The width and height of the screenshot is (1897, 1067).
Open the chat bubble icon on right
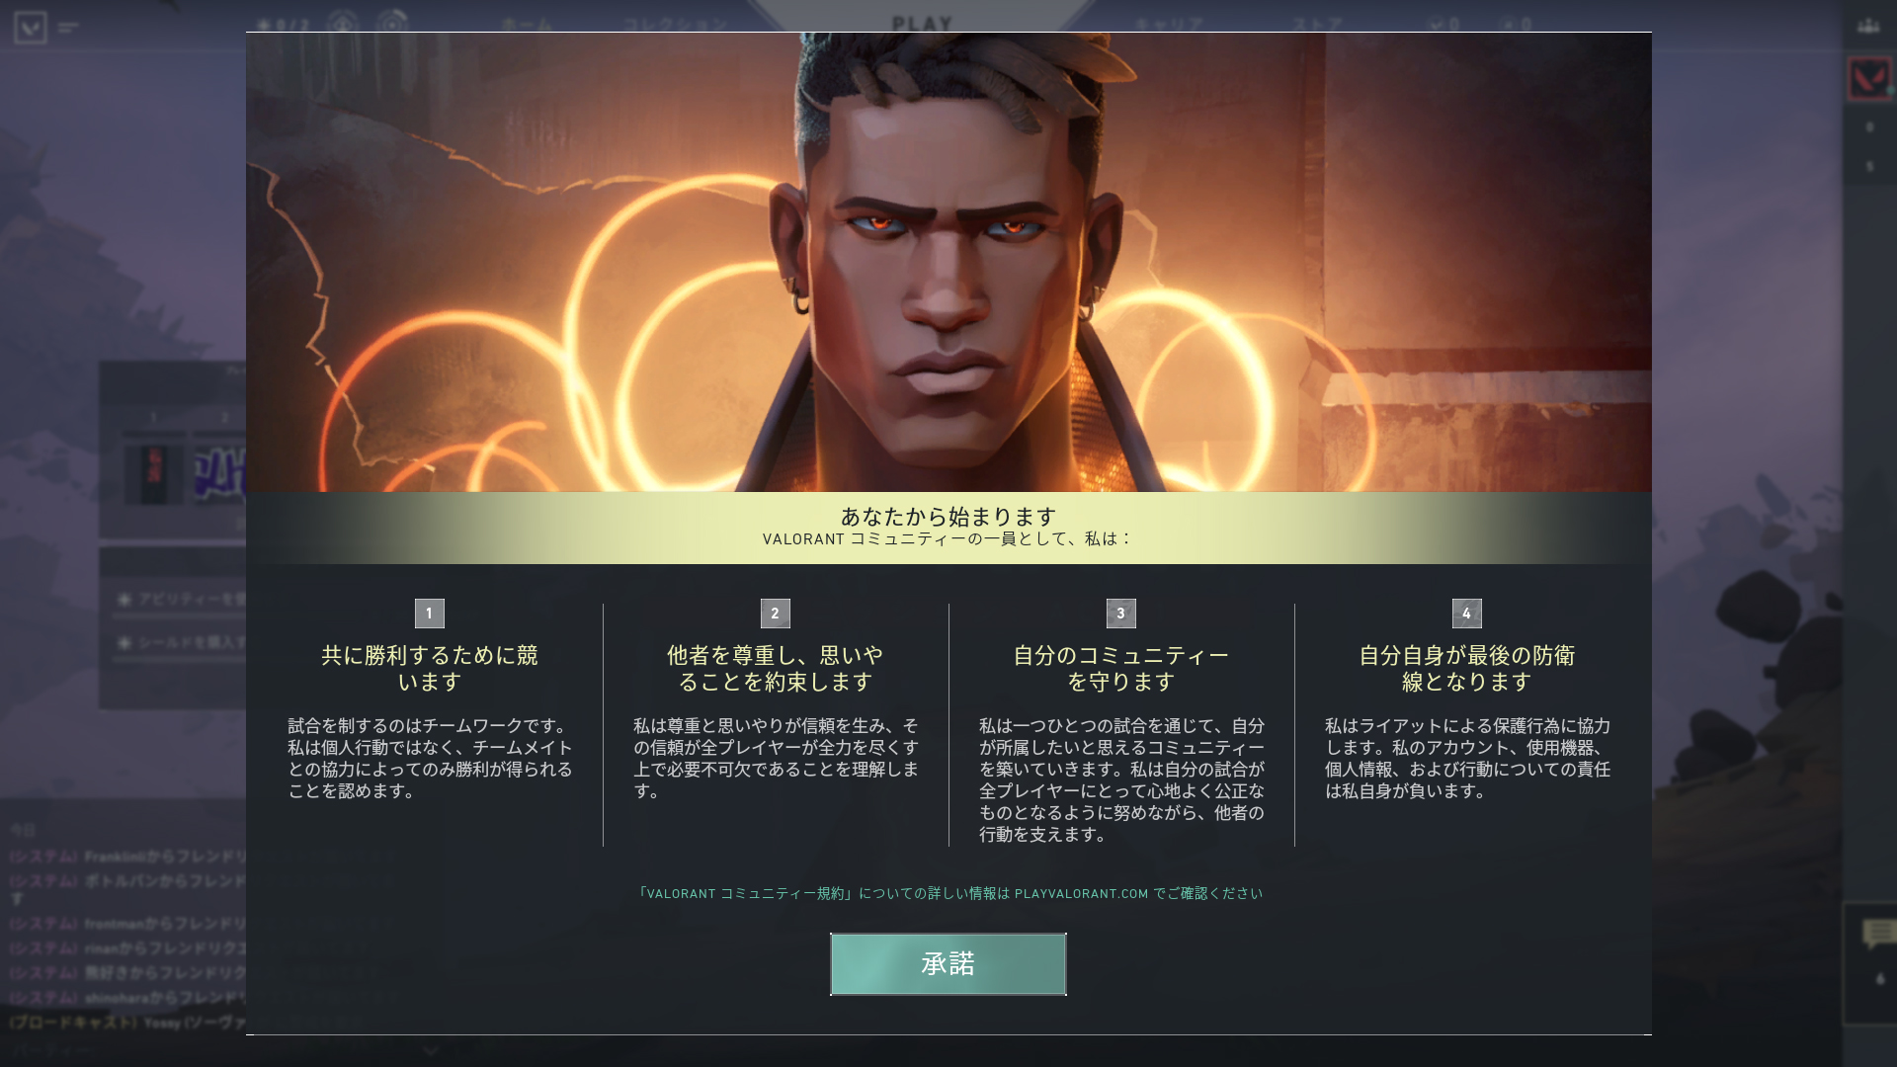point(1877,934)
